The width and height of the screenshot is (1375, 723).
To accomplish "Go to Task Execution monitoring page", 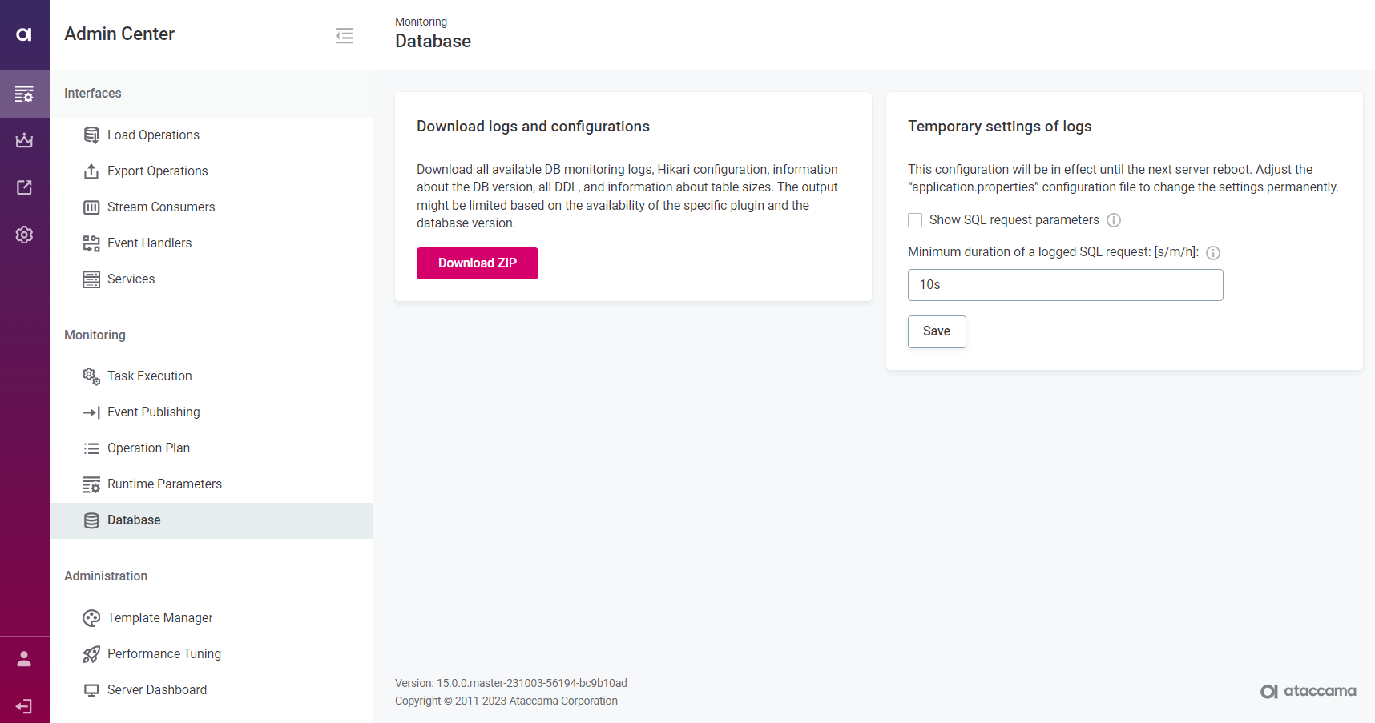I will pos(149,376).
